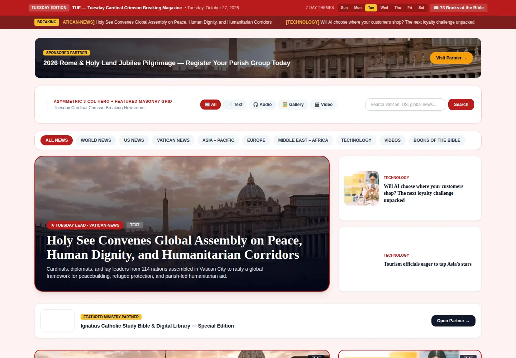Open the Will AI choose where customers shop article

coord(424,193)
